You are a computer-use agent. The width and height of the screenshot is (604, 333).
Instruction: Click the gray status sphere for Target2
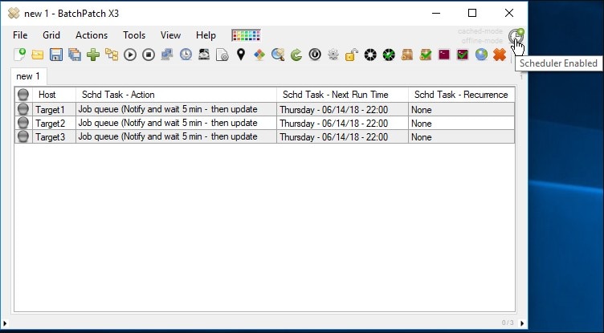23,123
